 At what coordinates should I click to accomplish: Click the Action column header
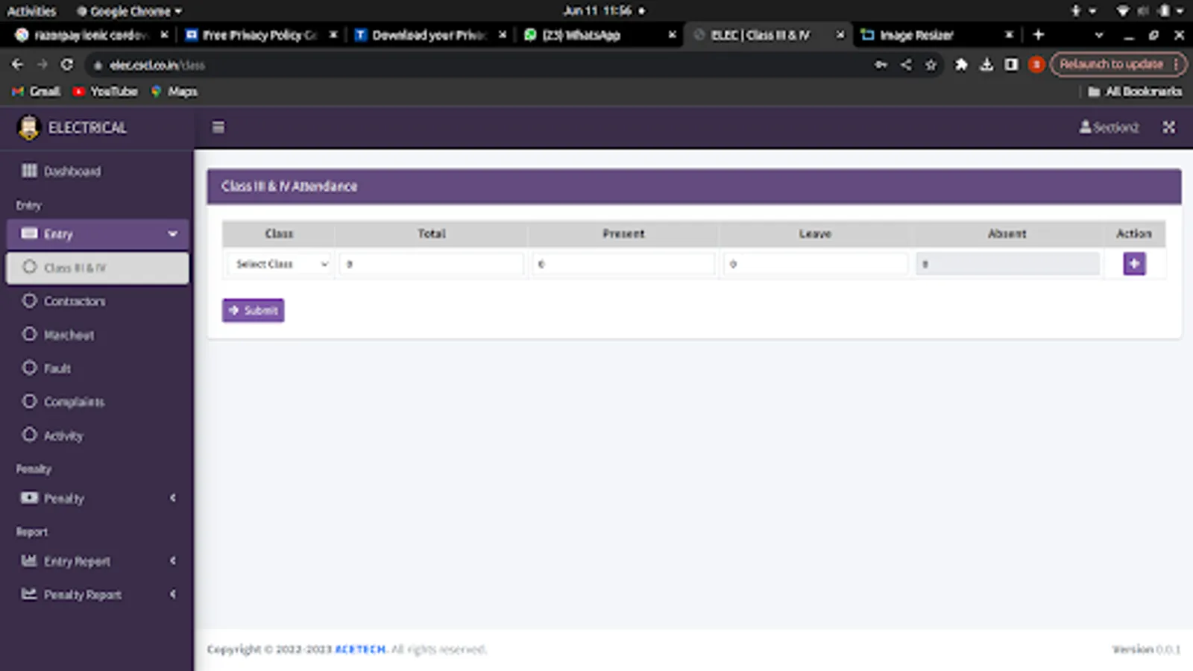pyautogui.click(x=1133, y=234)
